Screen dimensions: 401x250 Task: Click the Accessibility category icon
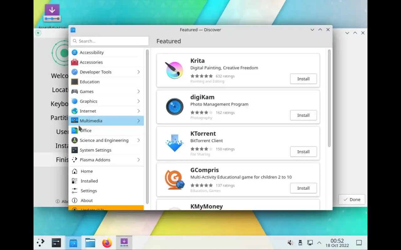pyautogui.click(x=75, y=52)
